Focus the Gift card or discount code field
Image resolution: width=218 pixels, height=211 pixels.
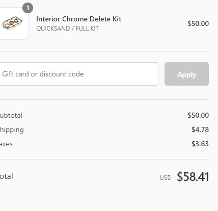(78, 74)
